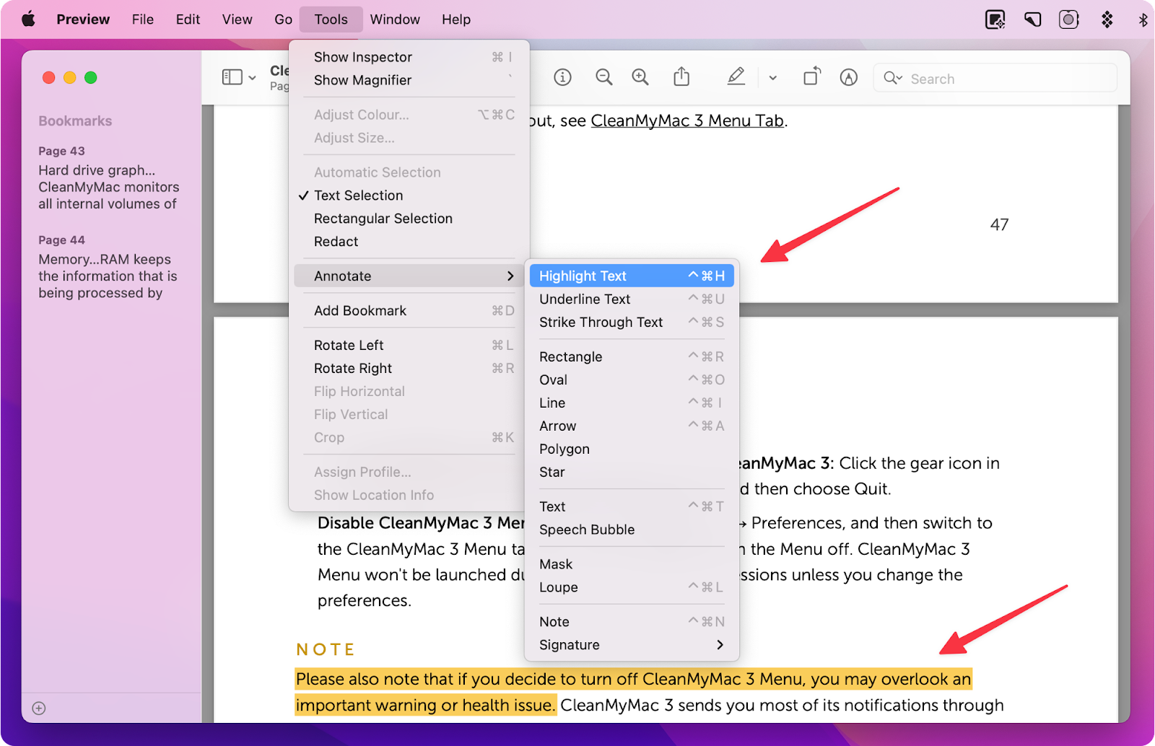Follow the CleanMyMac 3 Menu Tab link
The height and width of the screenshot is (746, 1155).
click(687, 120)
